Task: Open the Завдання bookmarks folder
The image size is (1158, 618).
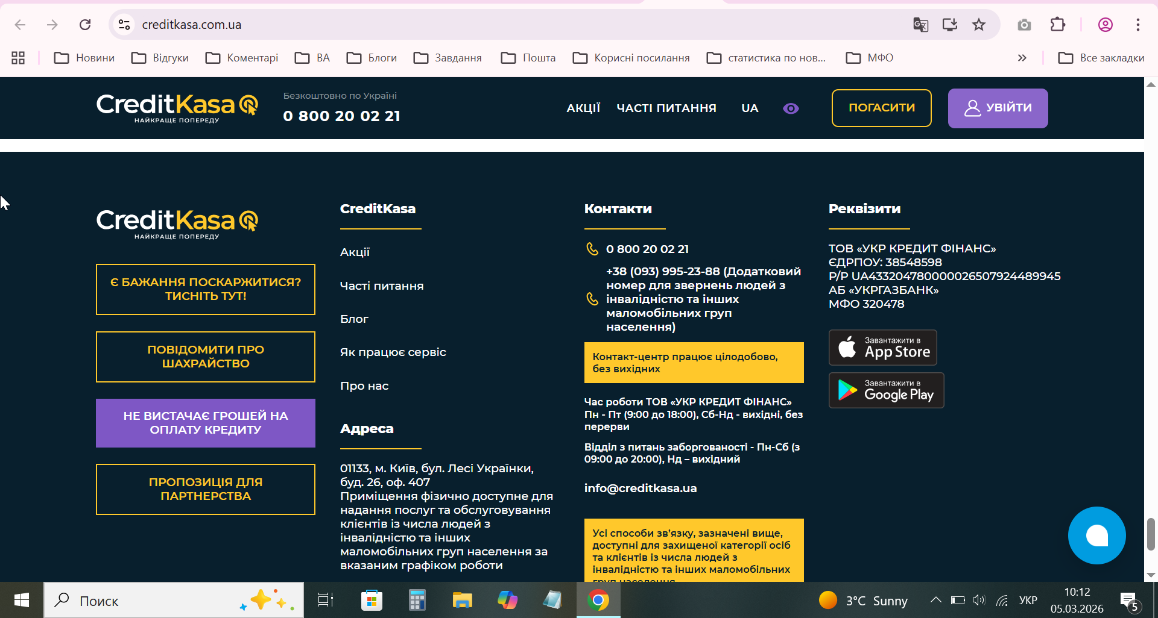Action: (448, 58)
